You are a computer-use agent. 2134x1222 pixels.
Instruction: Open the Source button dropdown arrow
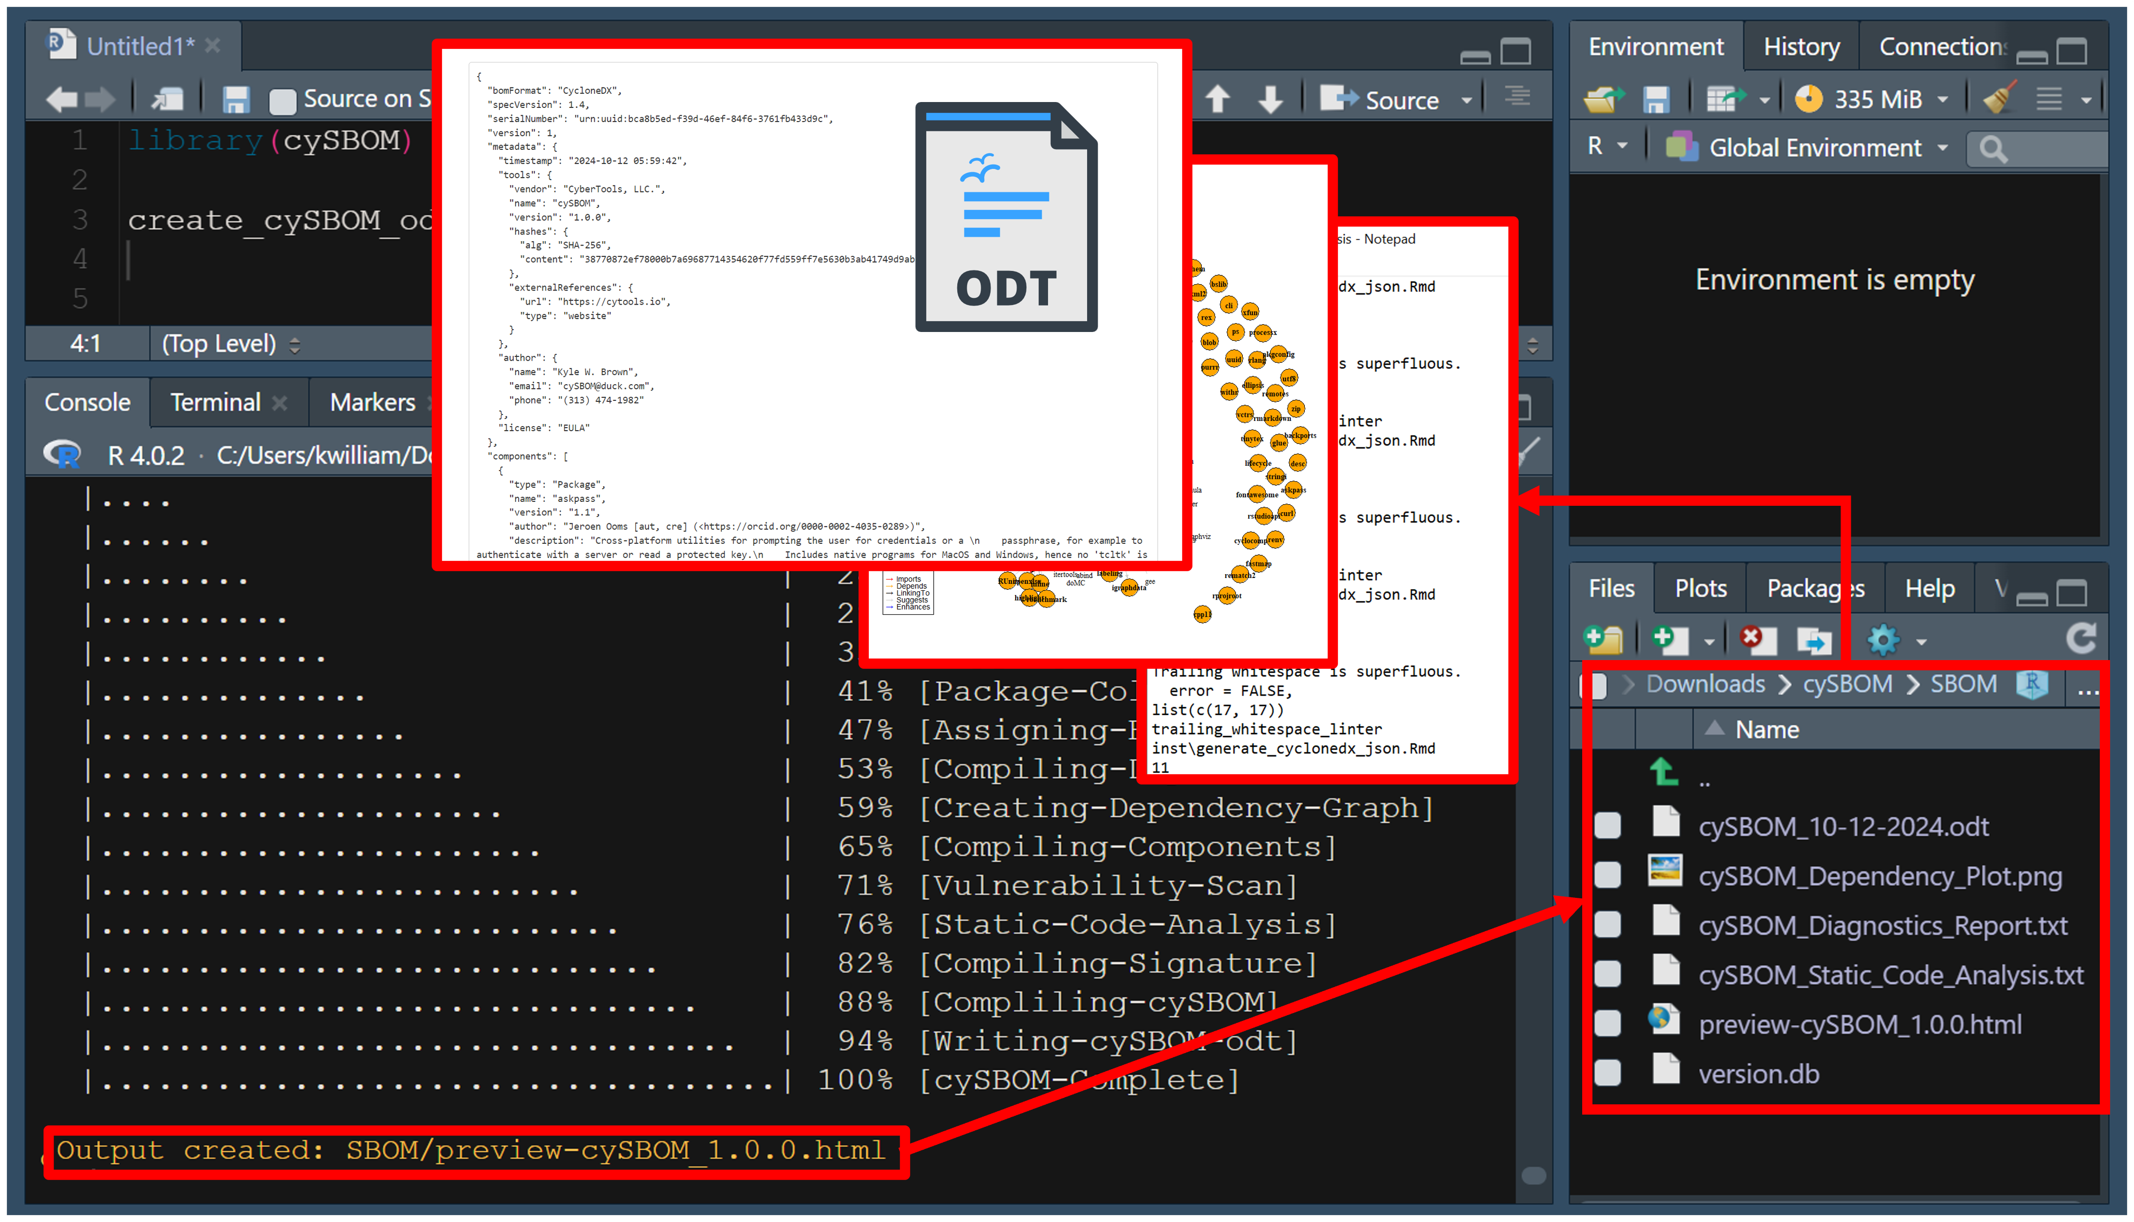[1466, 100]
